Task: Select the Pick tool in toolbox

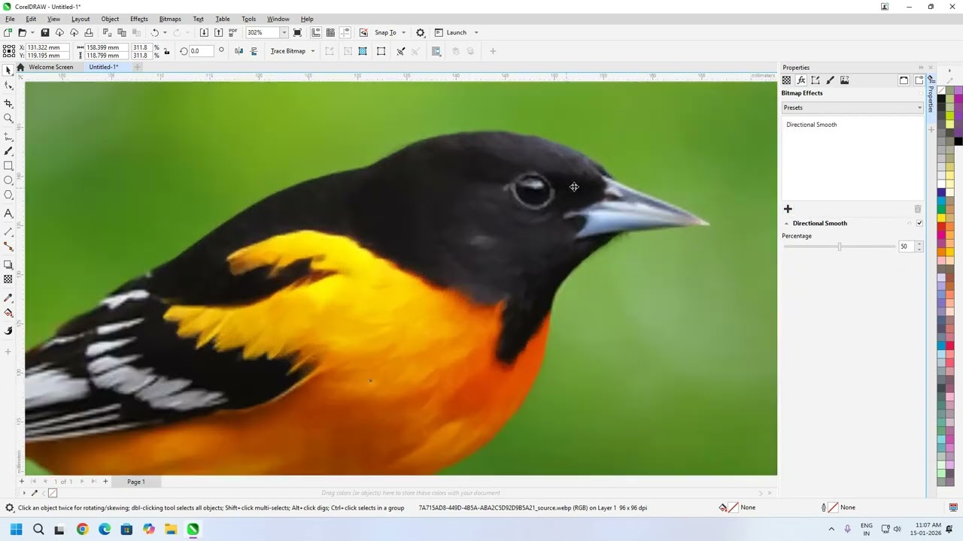Action: pyautogui.click(x=8, y=70)
